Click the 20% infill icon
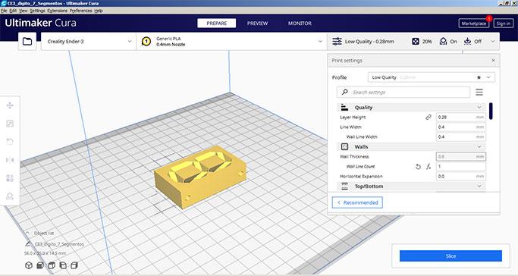The height and width of the screenshot is (276, 518). [x=416, y=41]
